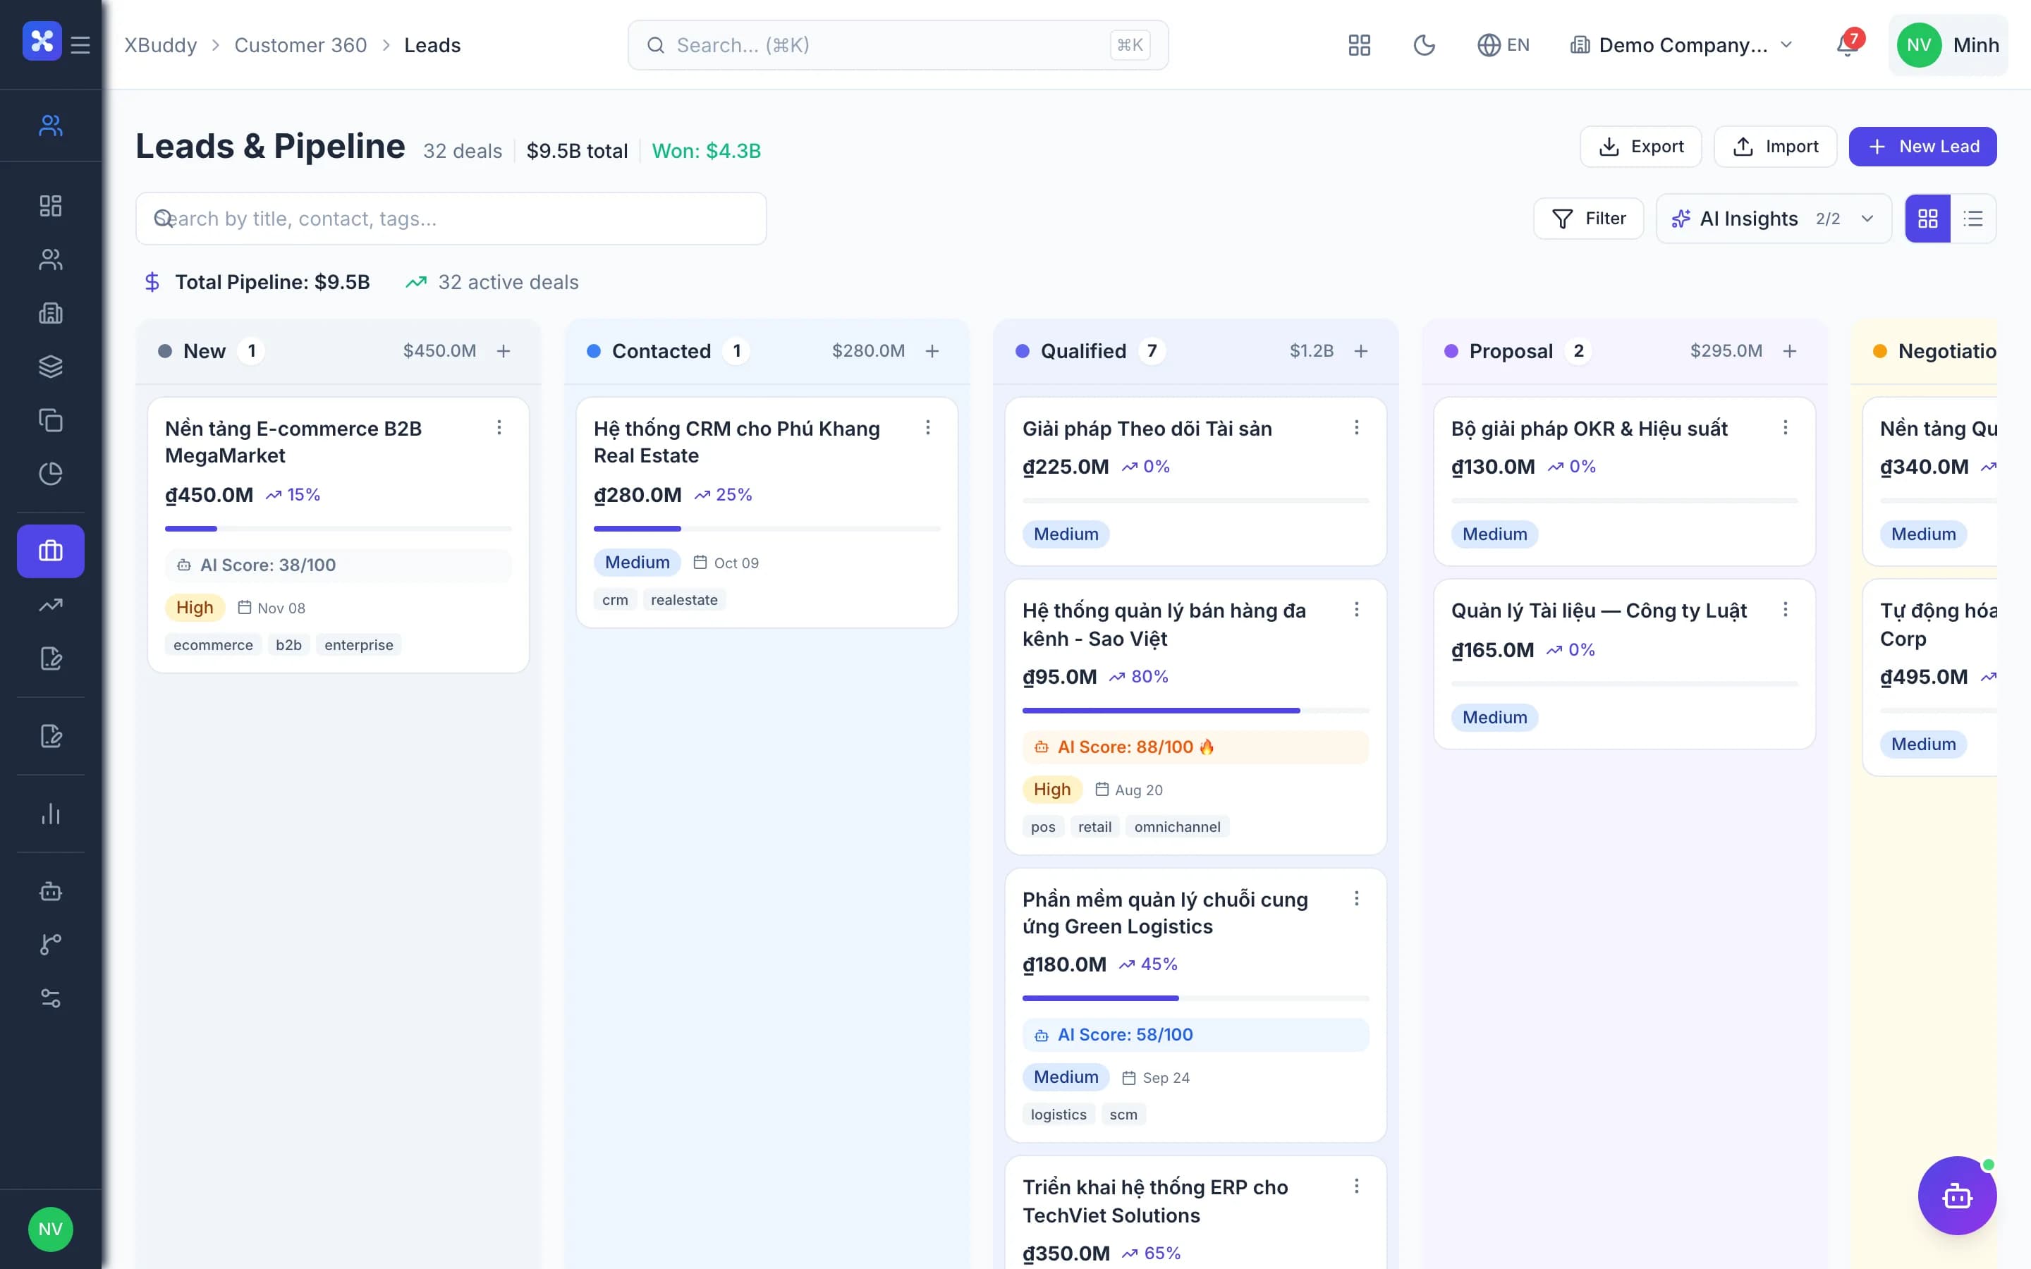Screen dimensions: 2031x1269
Task: Select the ecommerce tag
Action: pos(213,644)
